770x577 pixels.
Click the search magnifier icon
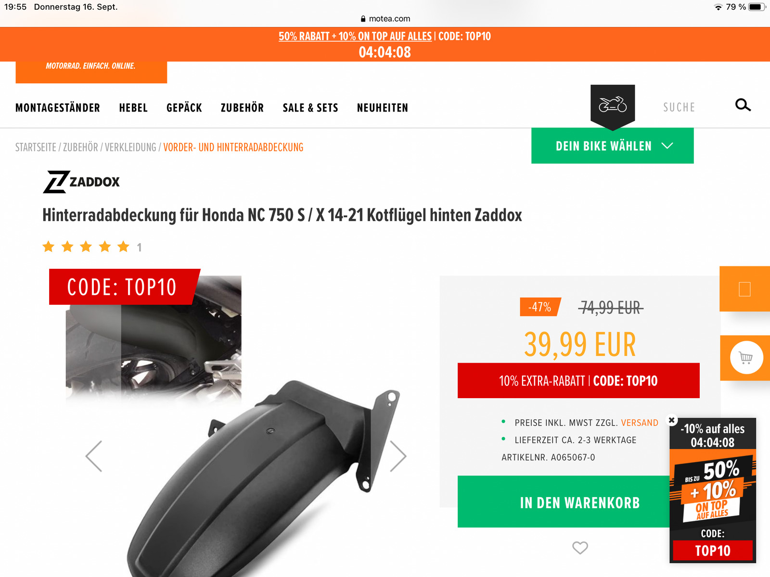pyautogui.click(x=743, y=105)
